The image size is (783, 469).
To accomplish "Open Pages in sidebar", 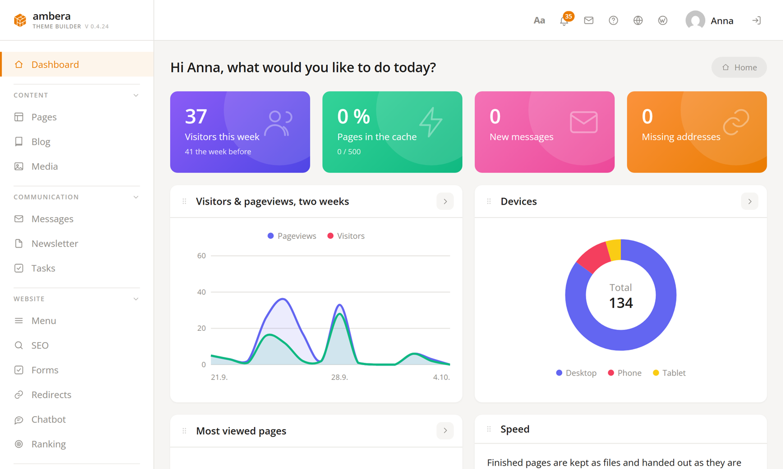I will click(77, 117).
